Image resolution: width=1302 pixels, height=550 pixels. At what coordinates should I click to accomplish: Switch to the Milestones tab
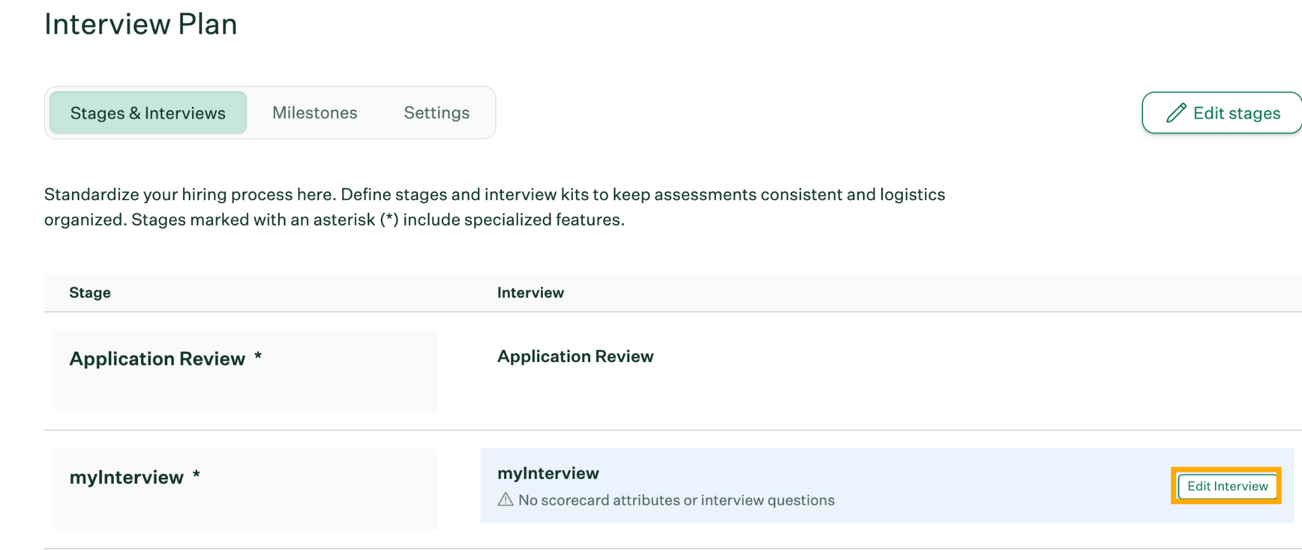pos(315,113)
